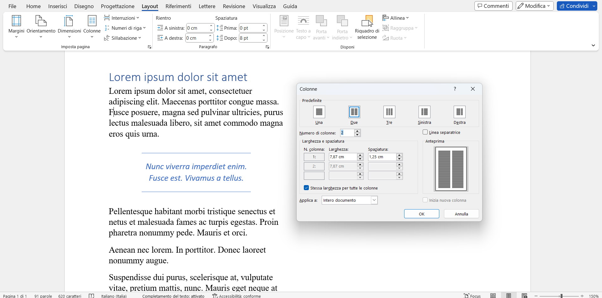Select the Una single column preset

point(319,112)
